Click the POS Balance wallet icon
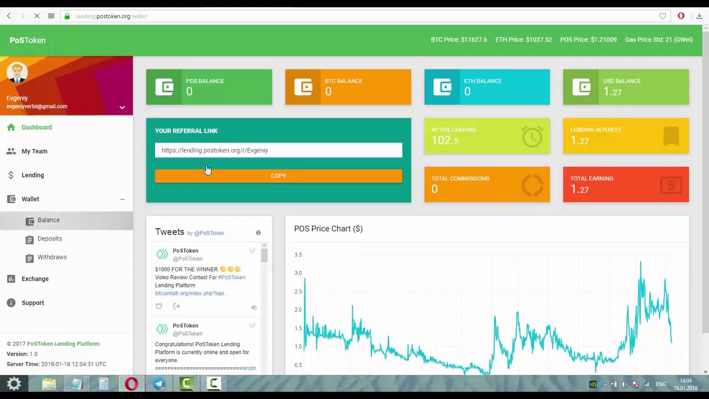The image size is (709, 399). tap(165, 87)
